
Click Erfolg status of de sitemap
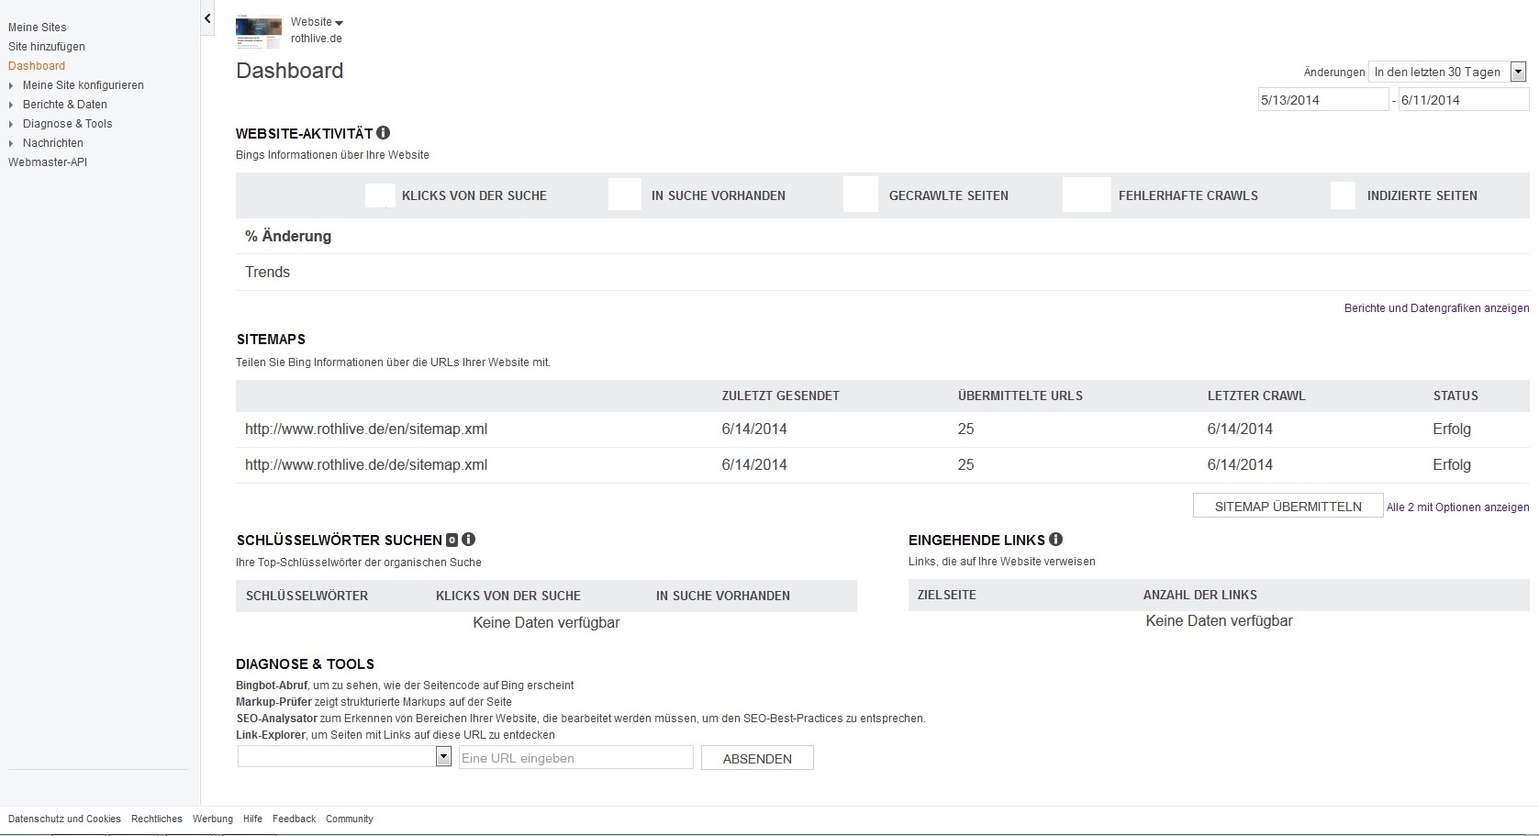(x=1452, y=465)
